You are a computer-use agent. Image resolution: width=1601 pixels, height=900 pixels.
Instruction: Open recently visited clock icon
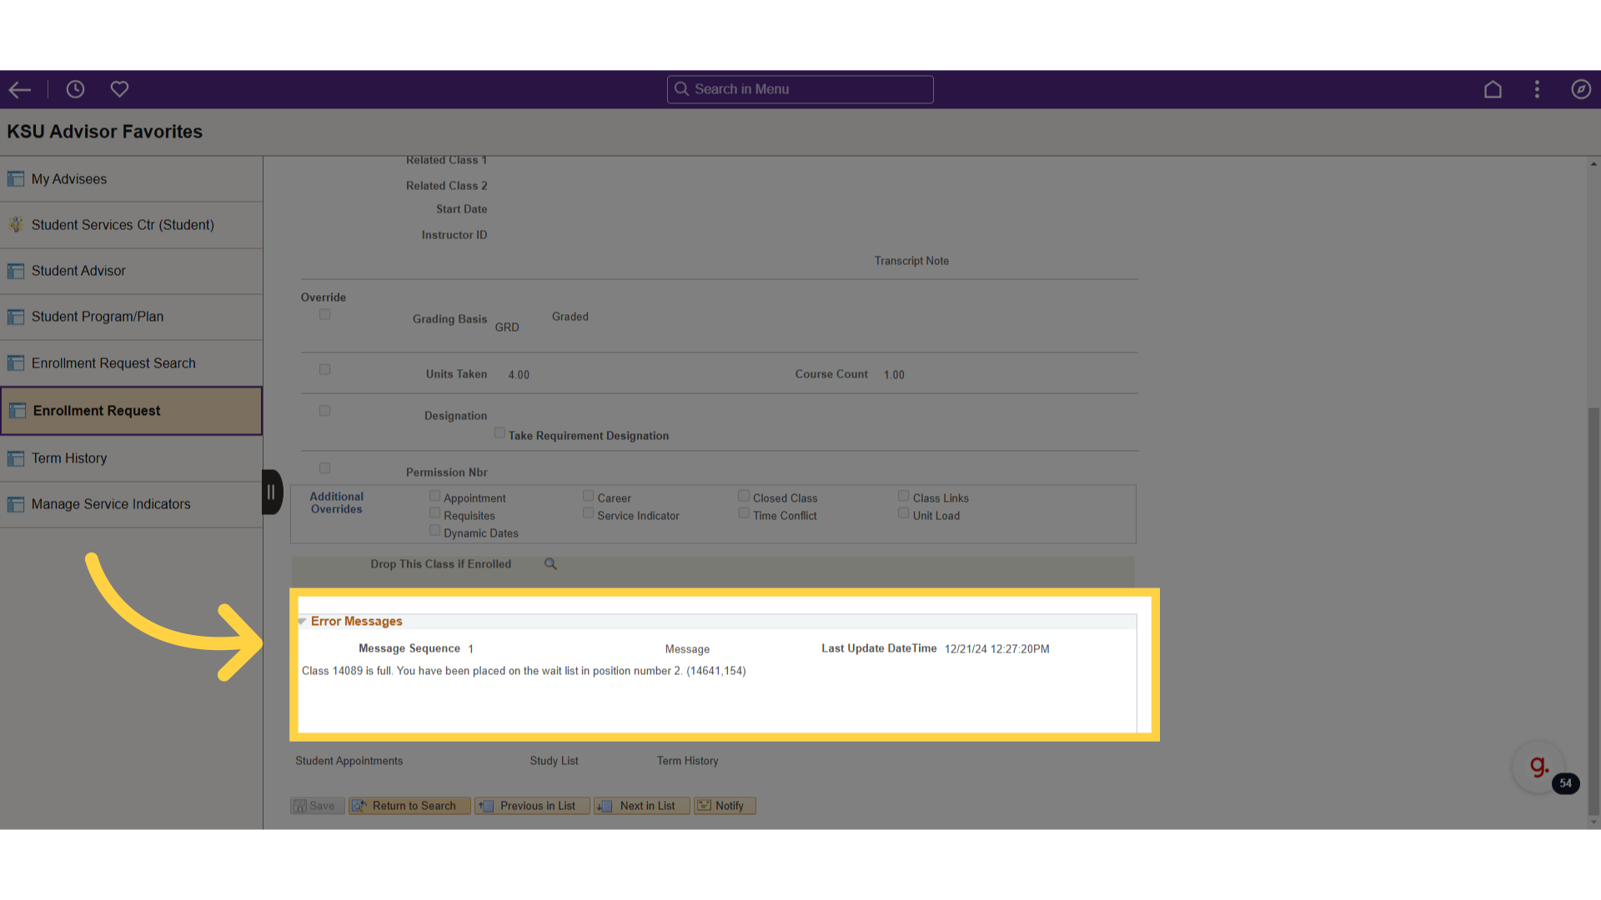(75, 89)
